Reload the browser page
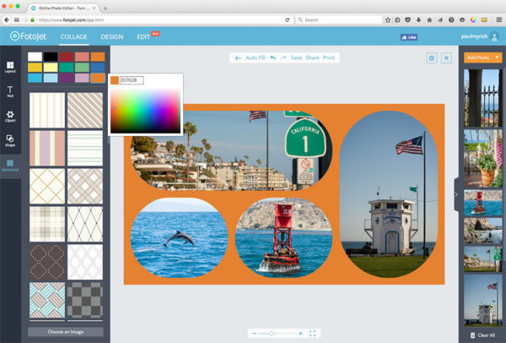The image size is (506, 343). click(x=288, y=19)
